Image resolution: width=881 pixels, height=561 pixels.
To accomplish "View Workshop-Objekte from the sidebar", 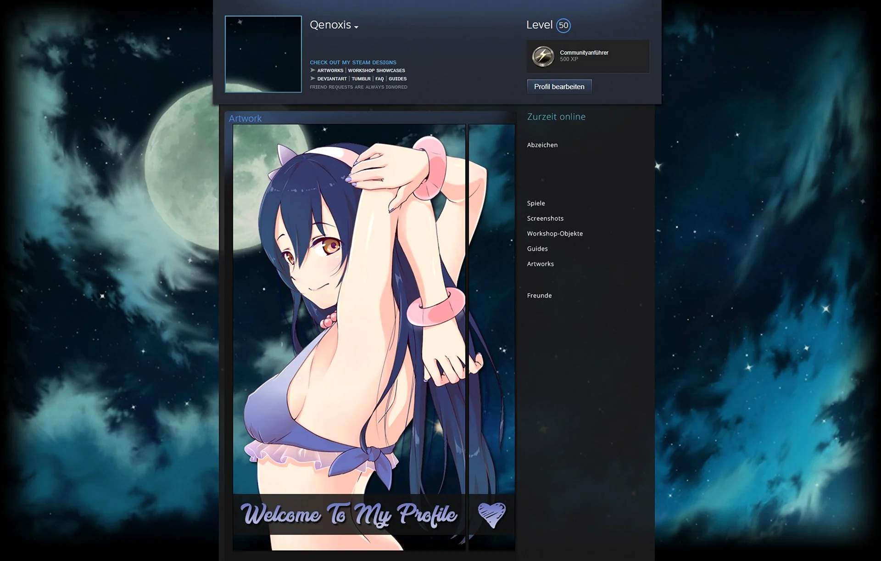I will 555,234.
